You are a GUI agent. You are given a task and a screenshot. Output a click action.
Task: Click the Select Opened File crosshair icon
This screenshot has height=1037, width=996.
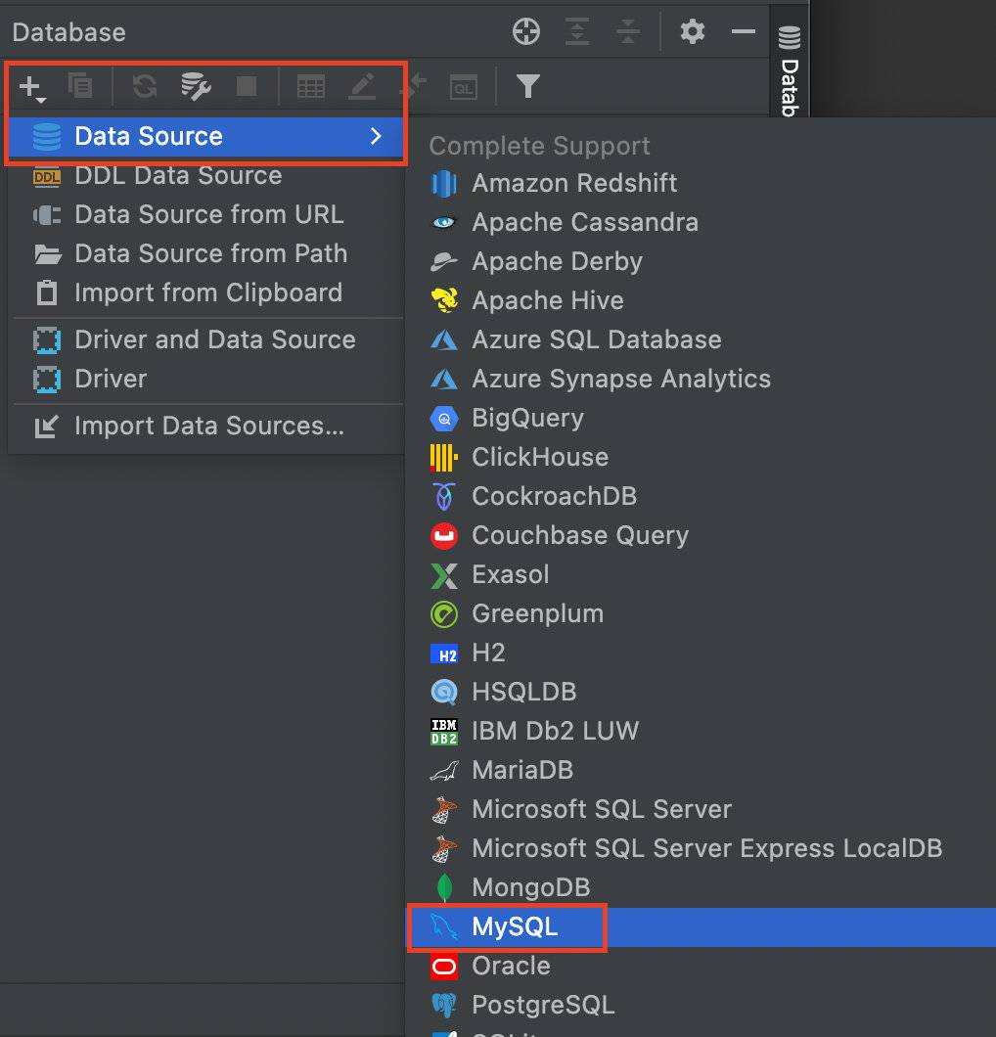(526, 31)
